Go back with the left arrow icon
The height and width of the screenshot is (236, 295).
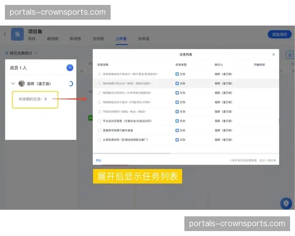[5, 34]
